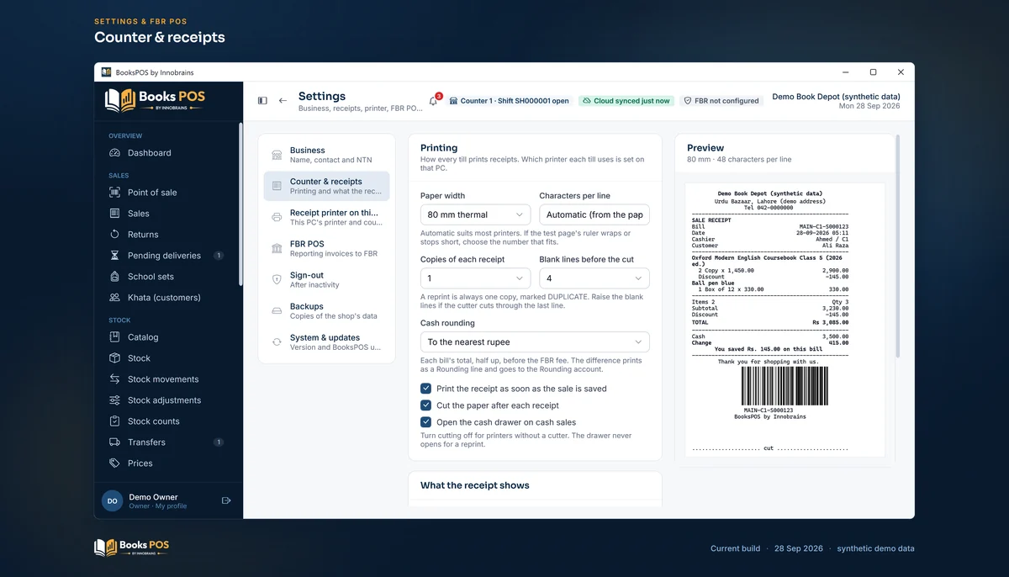Click 'Demo Book Depot (synthetic data)' header text
Screen dimensions: 1009x577
(836, 97)
